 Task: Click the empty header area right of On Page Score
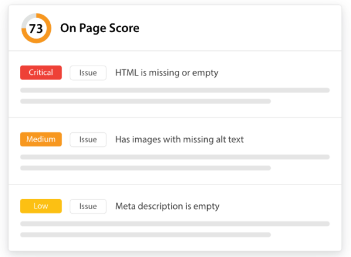[246, 28]
